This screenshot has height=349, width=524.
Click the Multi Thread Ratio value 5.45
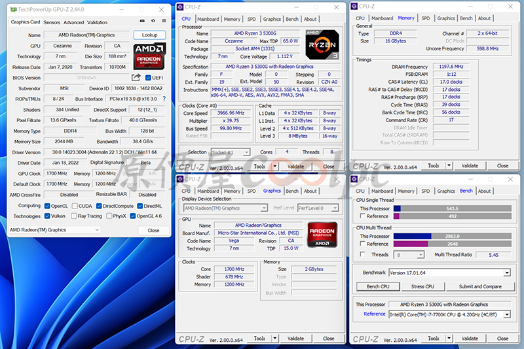click(493, 255)
